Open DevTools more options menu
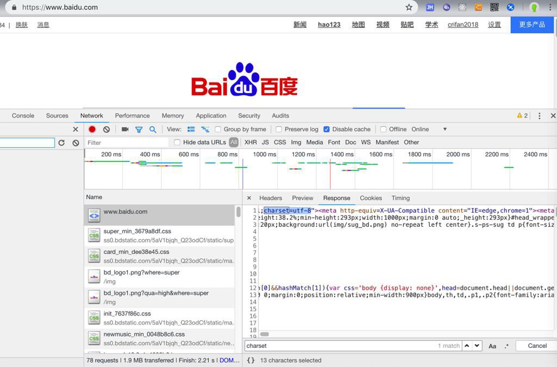The height and width of the screenshot is (367, 557). [x=539, y=116]
